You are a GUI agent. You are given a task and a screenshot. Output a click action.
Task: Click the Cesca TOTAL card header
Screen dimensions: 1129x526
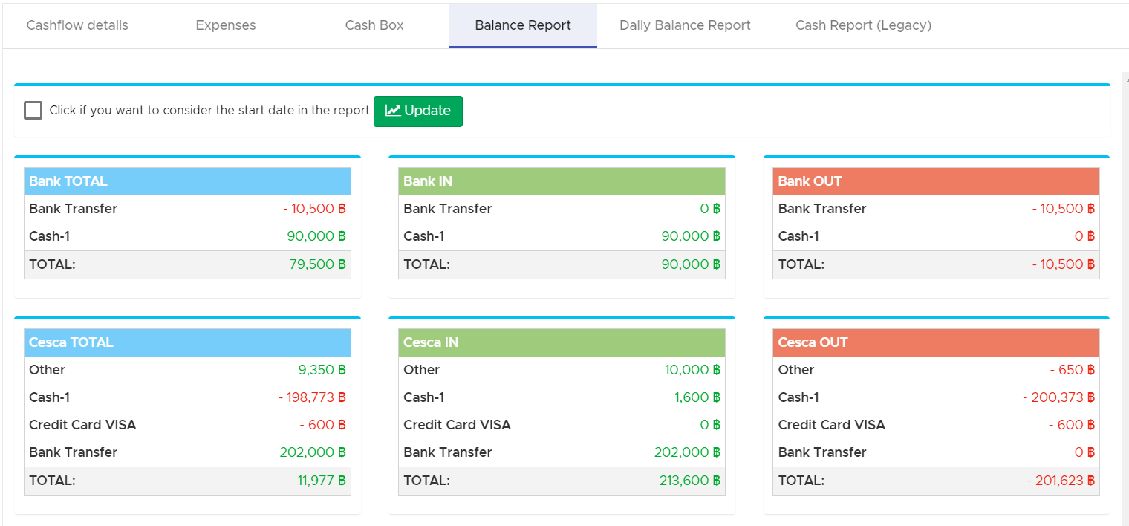[x=187, y=342]
